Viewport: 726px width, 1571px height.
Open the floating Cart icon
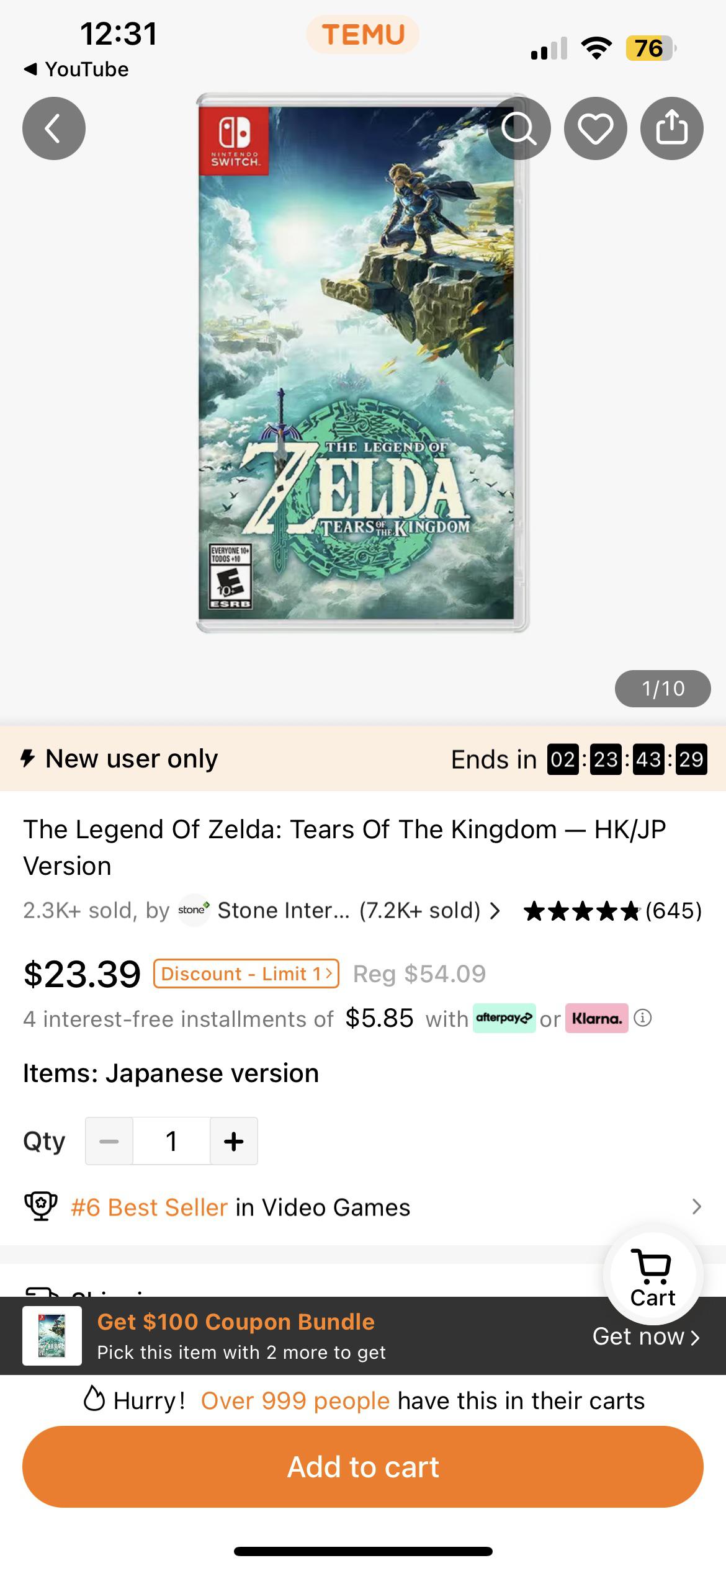coord(653,1277)
